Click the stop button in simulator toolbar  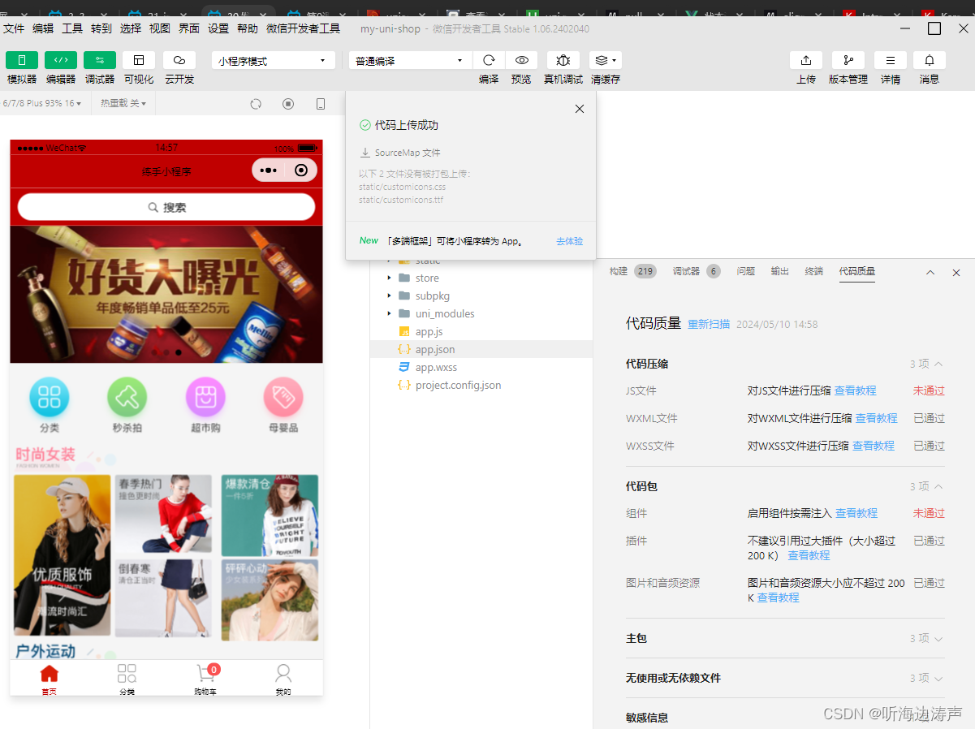pos(287,103)
